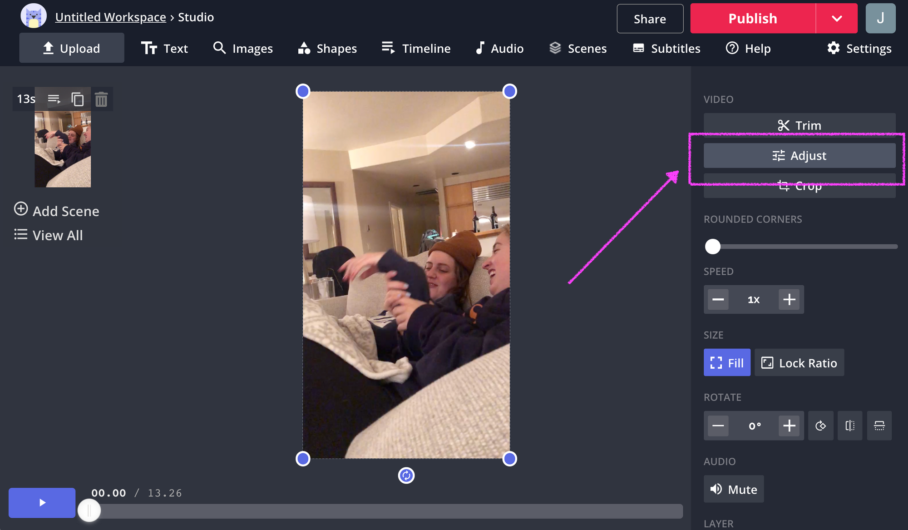This screenshot has height=530, width=908.
Task: Click the duplicate scene icon
Action: pos(78,99)
